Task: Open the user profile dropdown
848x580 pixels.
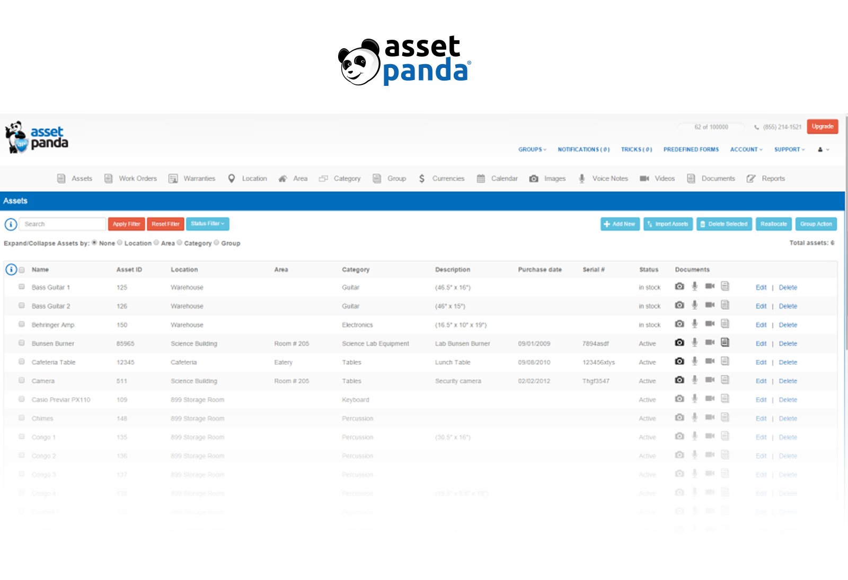Action: 823,150
